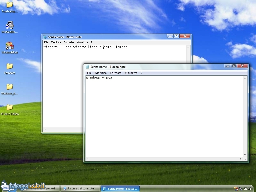The height and width of the screenshot is (192, 256).
Task: Open the XP-Aero Edition folder
Action: coord(9,109)
